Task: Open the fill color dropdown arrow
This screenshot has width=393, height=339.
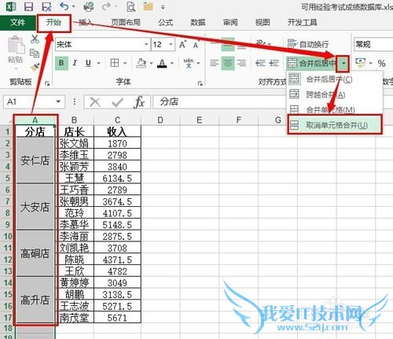Action: (151, 63)
